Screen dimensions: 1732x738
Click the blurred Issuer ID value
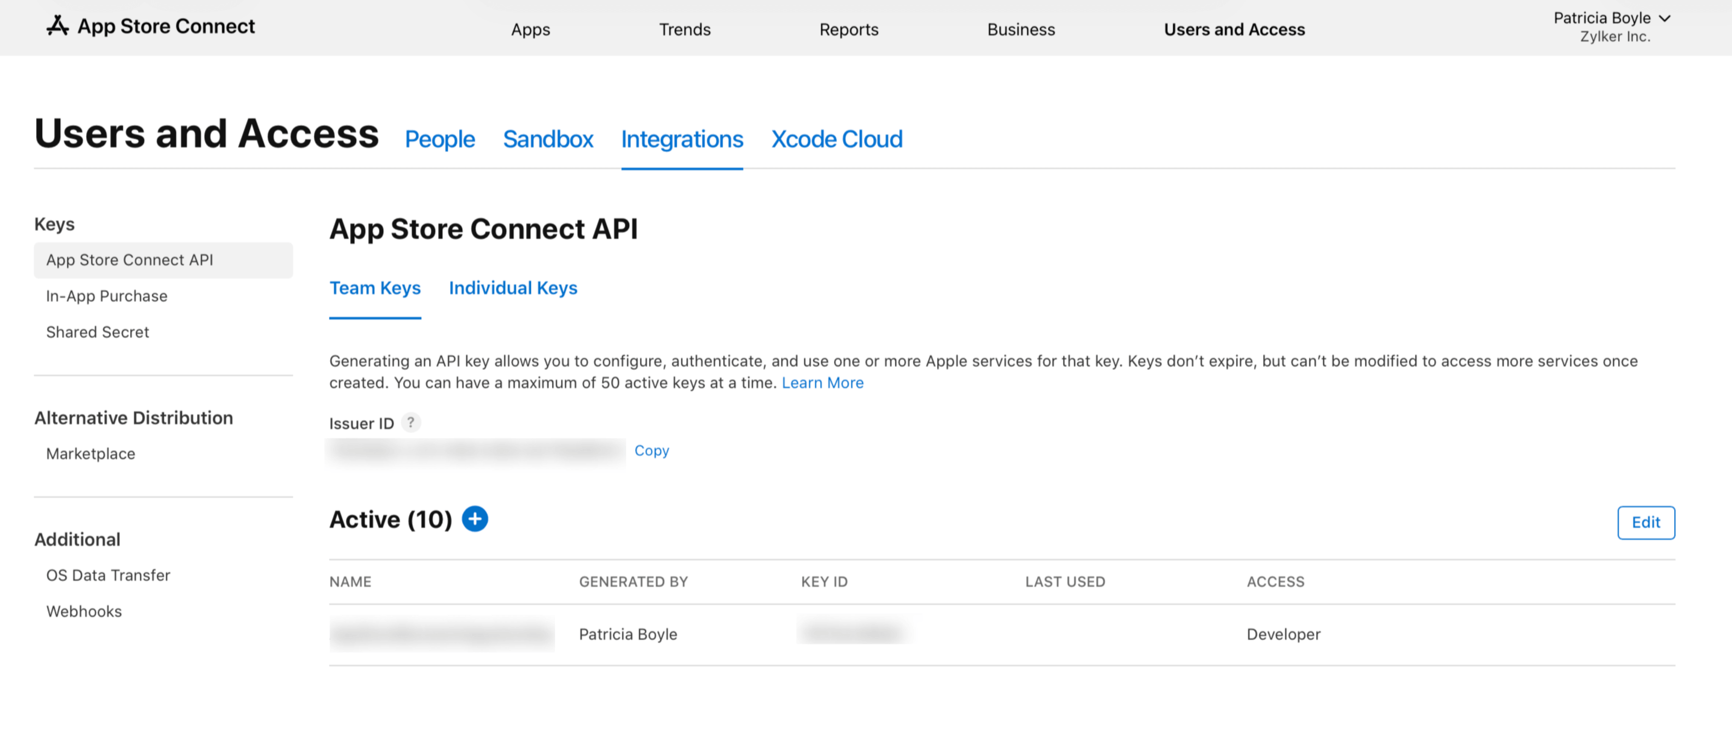click(x=476, y=451)
